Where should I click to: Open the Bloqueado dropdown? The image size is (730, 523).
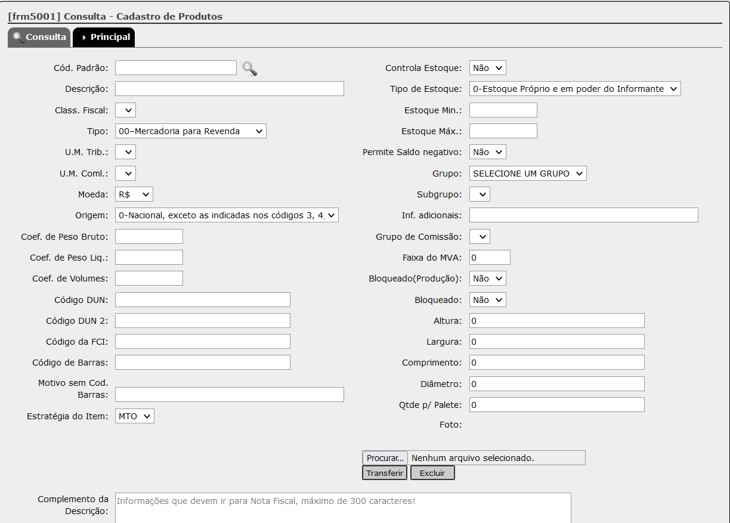[x=488, y=299]
